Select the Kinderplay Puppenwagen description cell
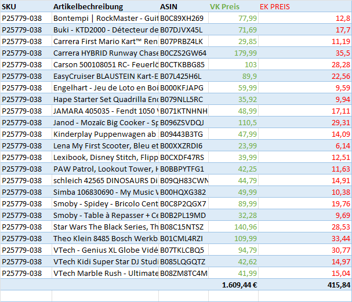Image resolution: width=352 pixels, height=302 pixels. pos(104,134)
